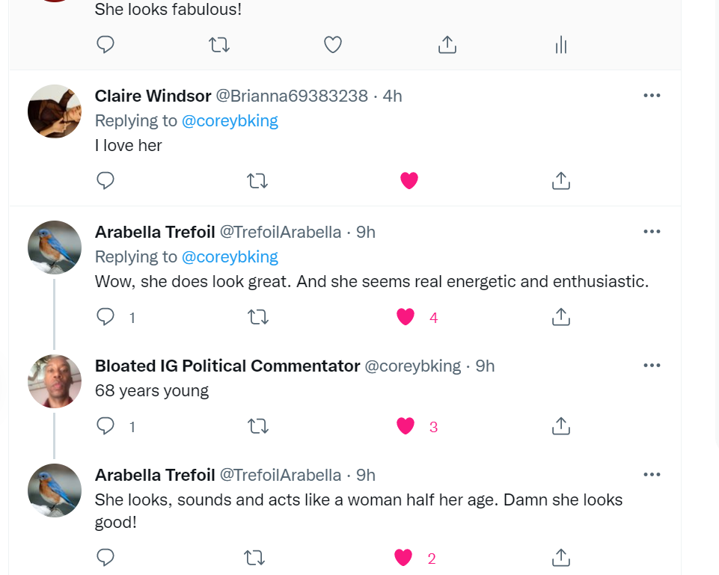This screenshot has height=575, width=719.
Task: Retweet Claire Windsor's "I love her" tweet
Action: click(x=257, y=180)
